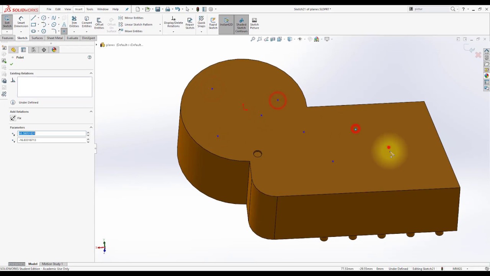490x276 pixels.
Task: Click the DisplayManager color ball tab
Action: coord(54,50)
